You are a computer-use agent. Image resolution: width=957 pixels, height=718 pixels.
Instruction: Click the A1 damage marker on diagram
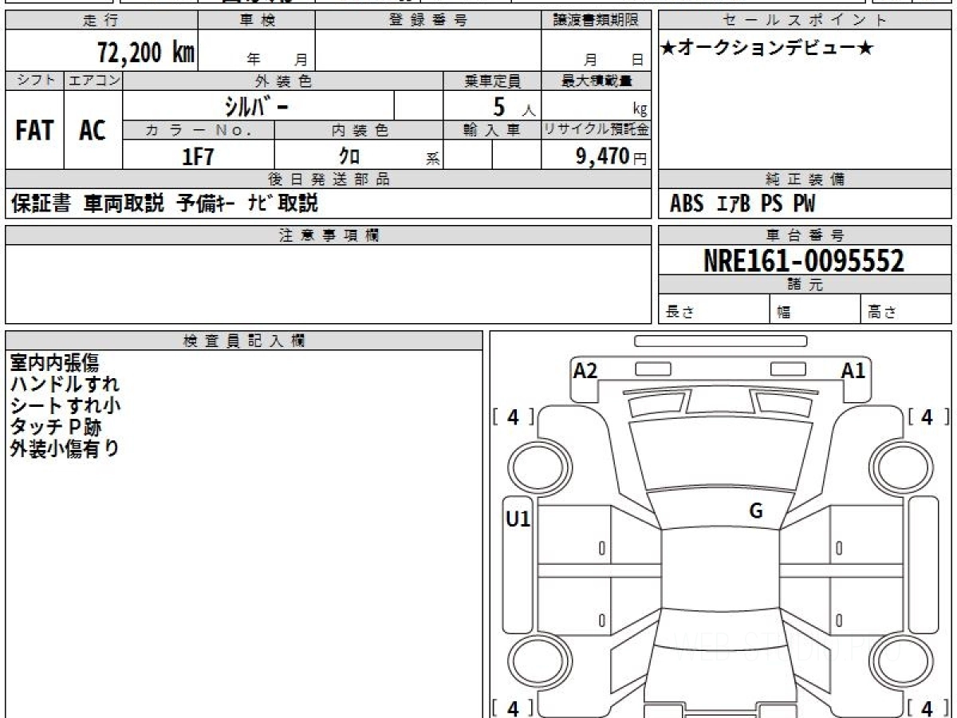coord(853,370)
